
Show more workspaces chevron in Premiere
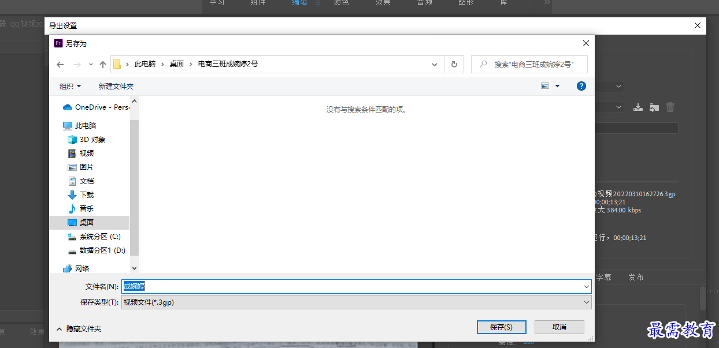[547, 3]
